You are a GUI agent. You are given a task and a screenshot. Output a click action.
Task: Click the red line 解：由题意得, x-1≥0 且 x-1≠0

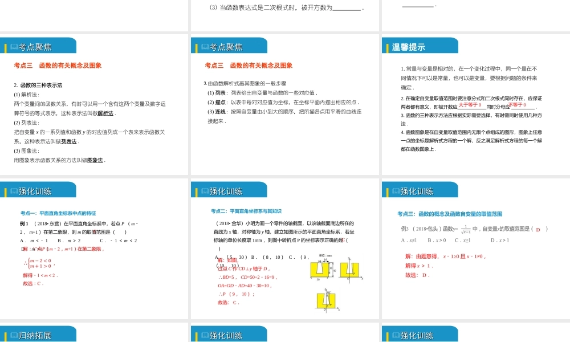click(446, 256)
